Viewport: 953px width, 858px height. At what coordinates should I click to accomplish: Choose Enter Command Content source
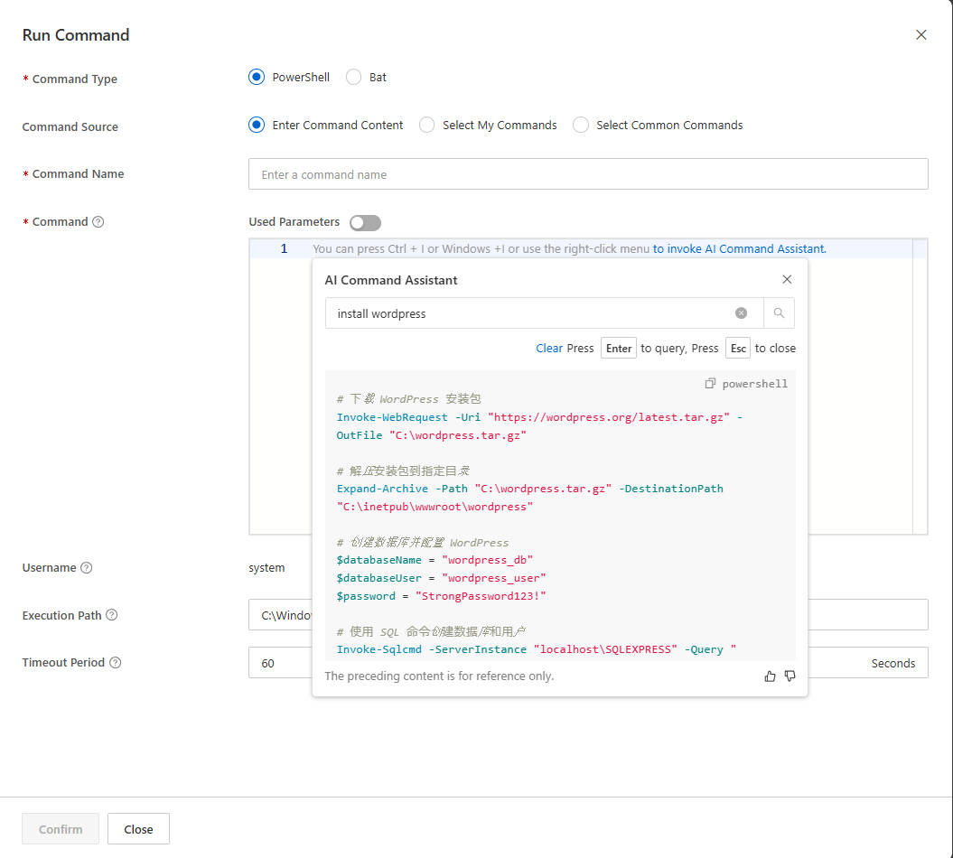(x=257, y=126)
